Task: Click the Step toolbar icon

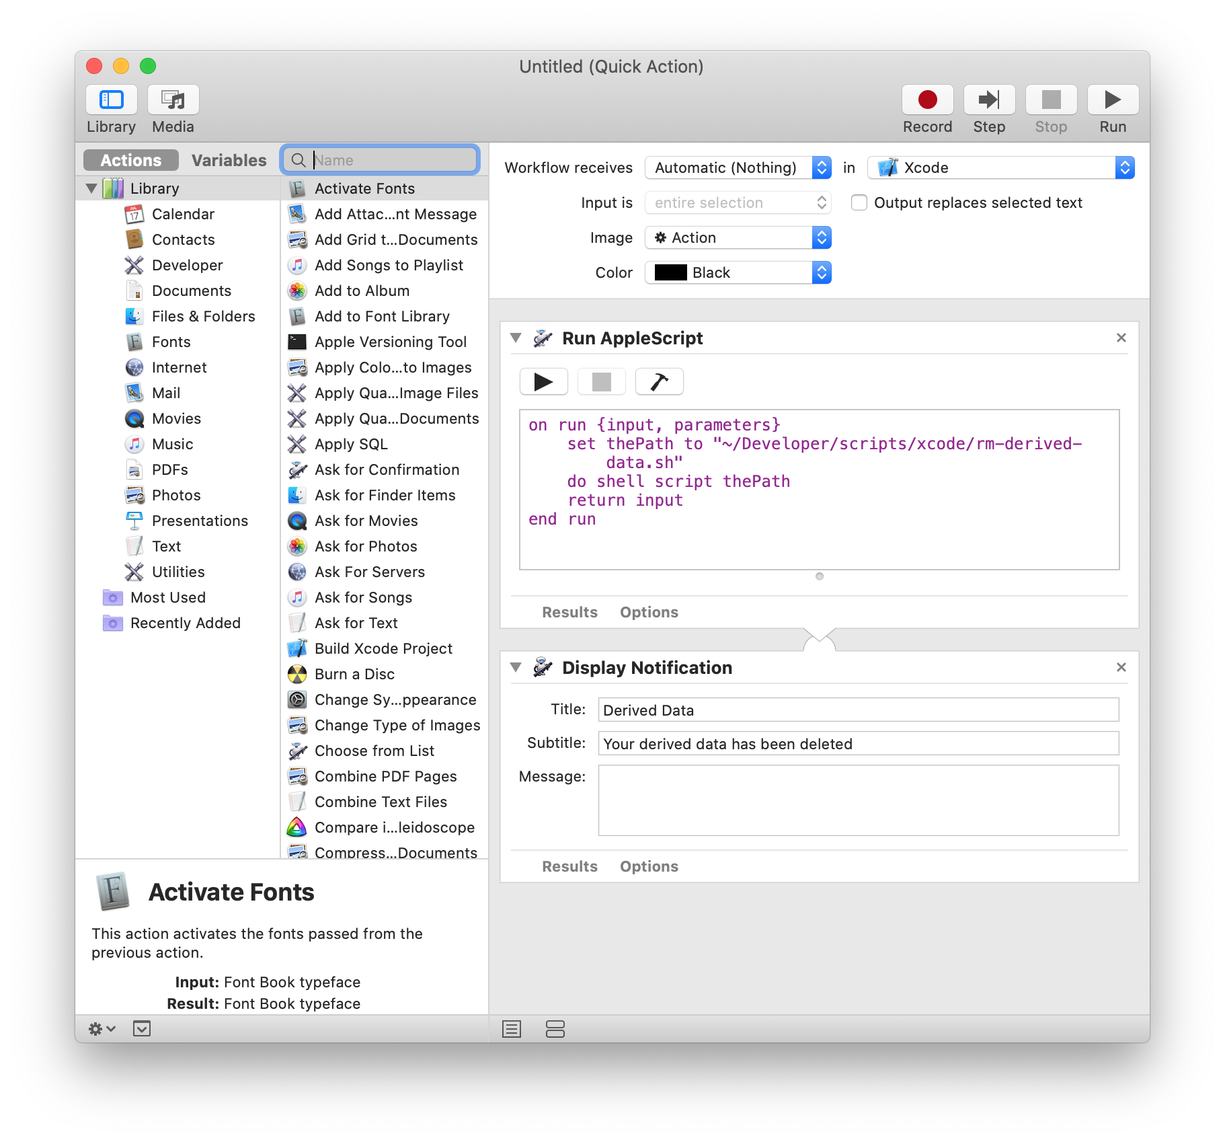Action: click(989, 100)
